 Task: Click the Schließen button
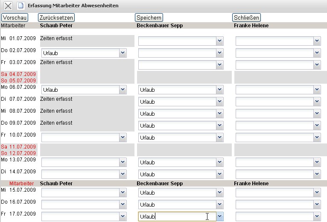point(246,18)
